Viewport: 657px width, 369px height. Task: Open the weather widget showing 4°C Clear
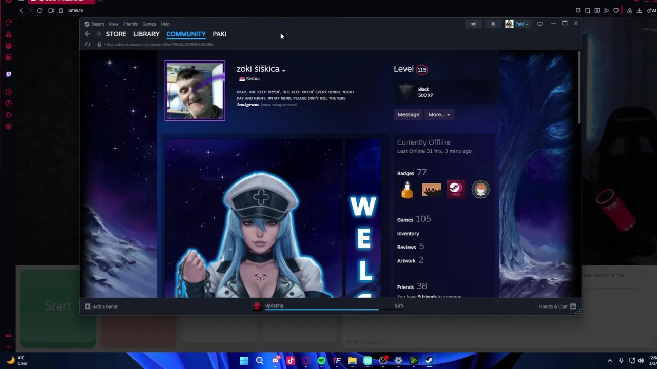tap(16, 361)
